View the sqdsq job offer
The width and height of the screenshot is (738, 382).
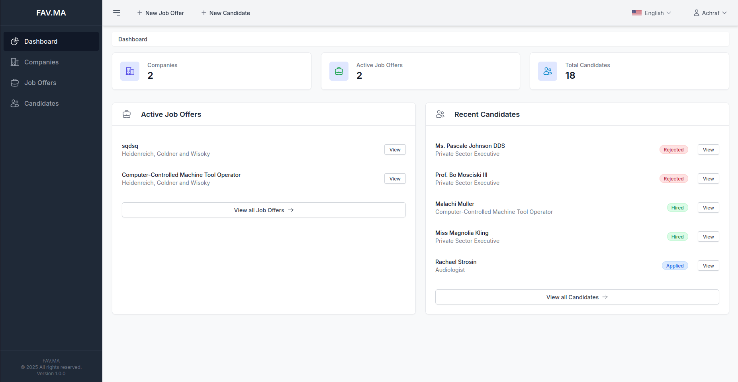tap(395, 149)
